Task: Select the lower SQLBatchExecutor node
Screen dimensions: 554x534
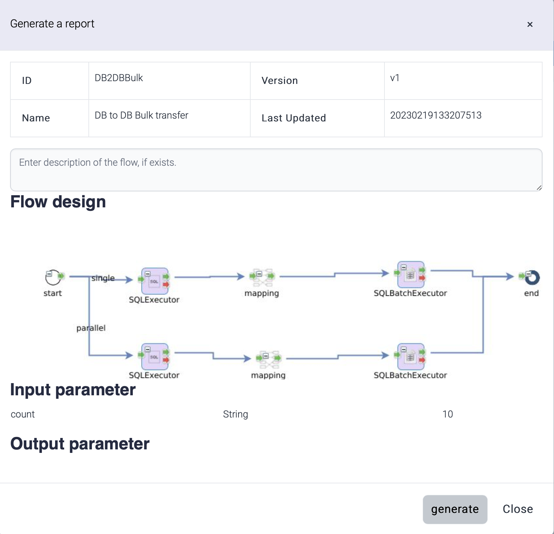Action: point(410,357)
